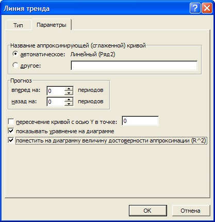Close the Линия тренда dialog
Screen dimensions: 215x222
point(207,8)
